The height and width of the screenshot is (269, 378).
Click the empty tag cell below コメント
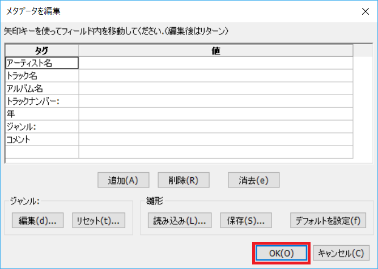tap(42, 152)
